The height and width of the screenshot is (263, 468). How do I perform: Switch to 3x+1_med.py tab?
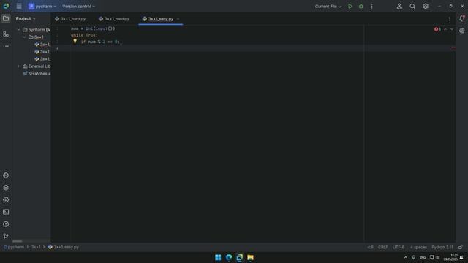point(114,19)
